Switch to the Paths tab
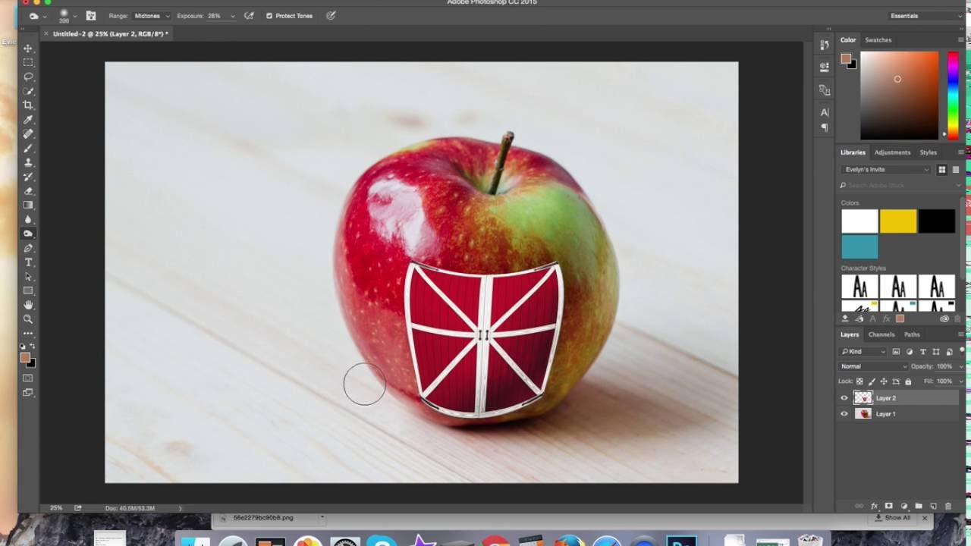 pos(912,334)
